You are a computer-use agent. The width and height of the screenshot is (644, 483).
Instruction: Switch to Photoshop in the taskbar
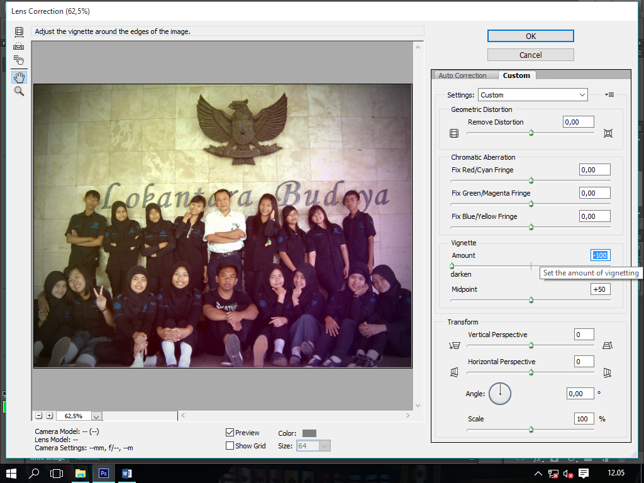(104, 473)
